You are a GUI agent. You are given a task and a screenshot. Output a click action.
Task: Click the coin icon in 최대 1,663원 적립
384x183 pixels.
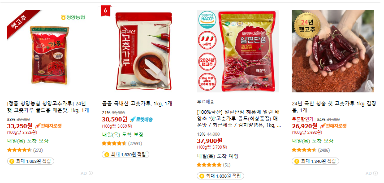pos(12,161)
